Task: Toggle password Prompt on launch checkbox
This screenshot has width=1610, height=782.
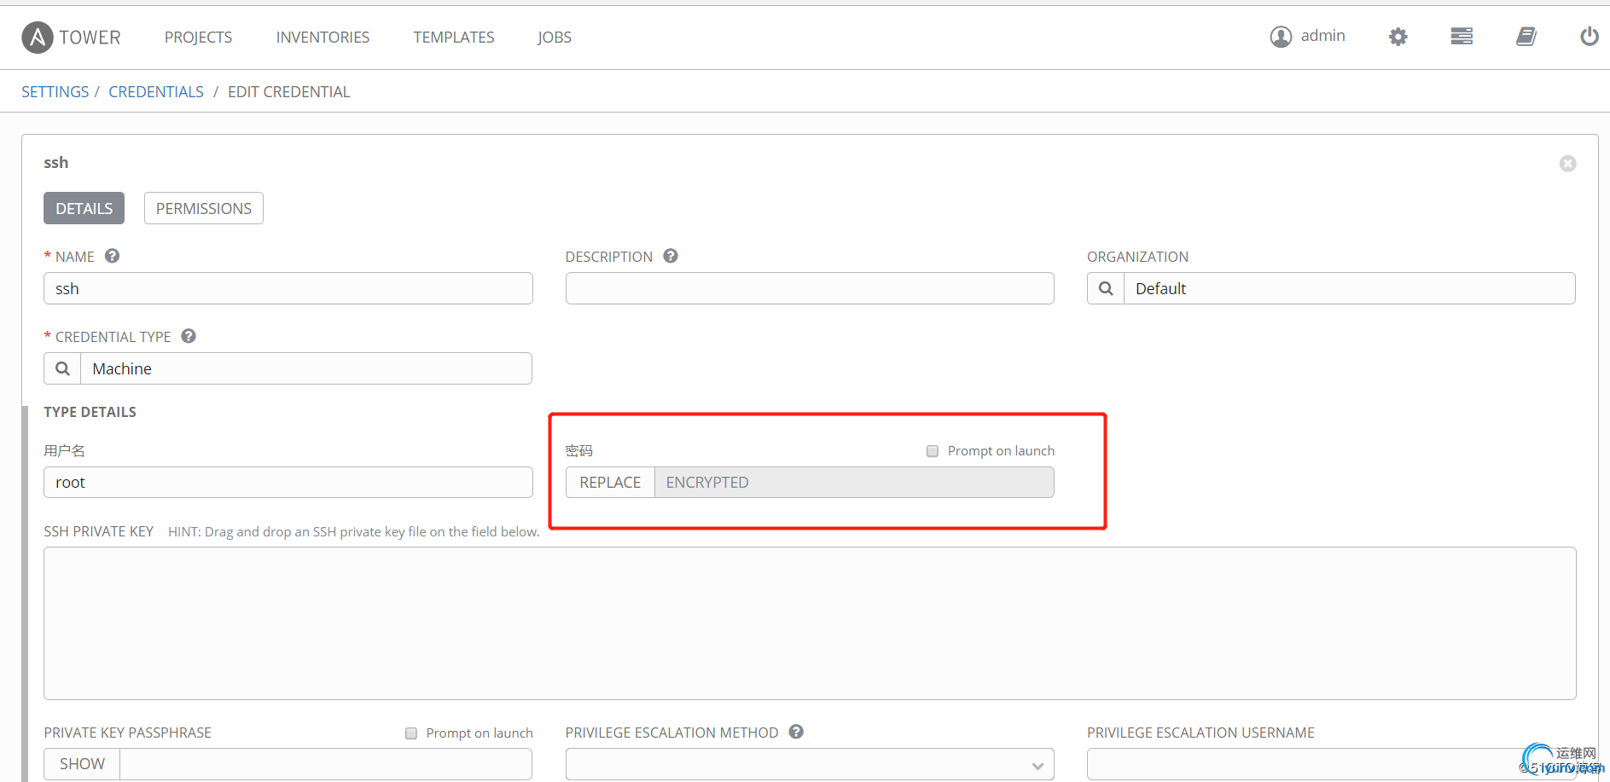Action: 933,451
